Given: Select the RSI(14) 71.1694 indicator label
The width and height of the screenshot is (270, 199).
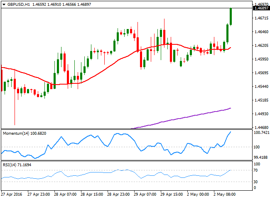Looking at the screenshot, I should point(17,165).
